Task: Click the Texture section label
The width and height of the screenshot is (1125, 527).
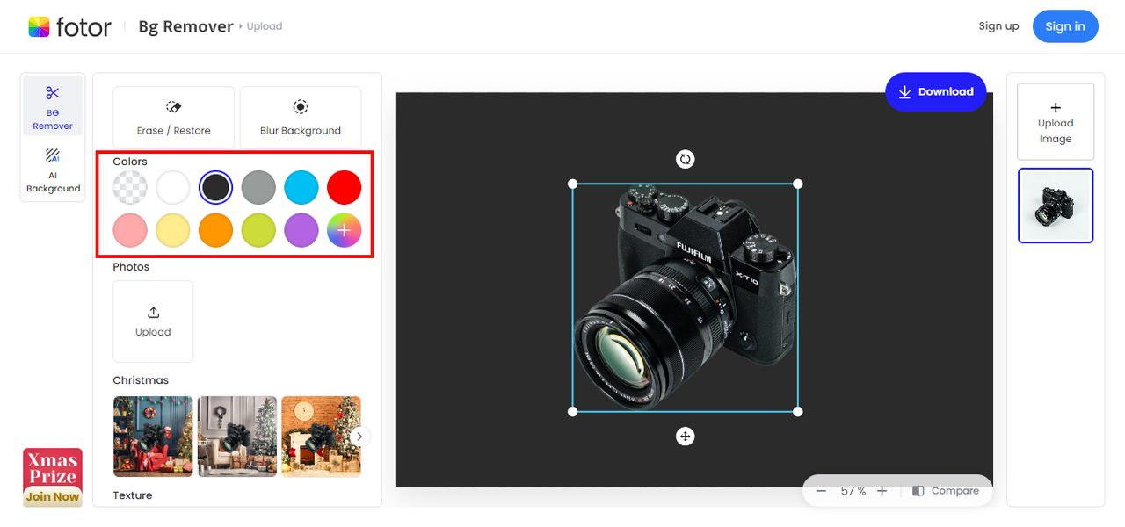Action: [x=133, y=495]
